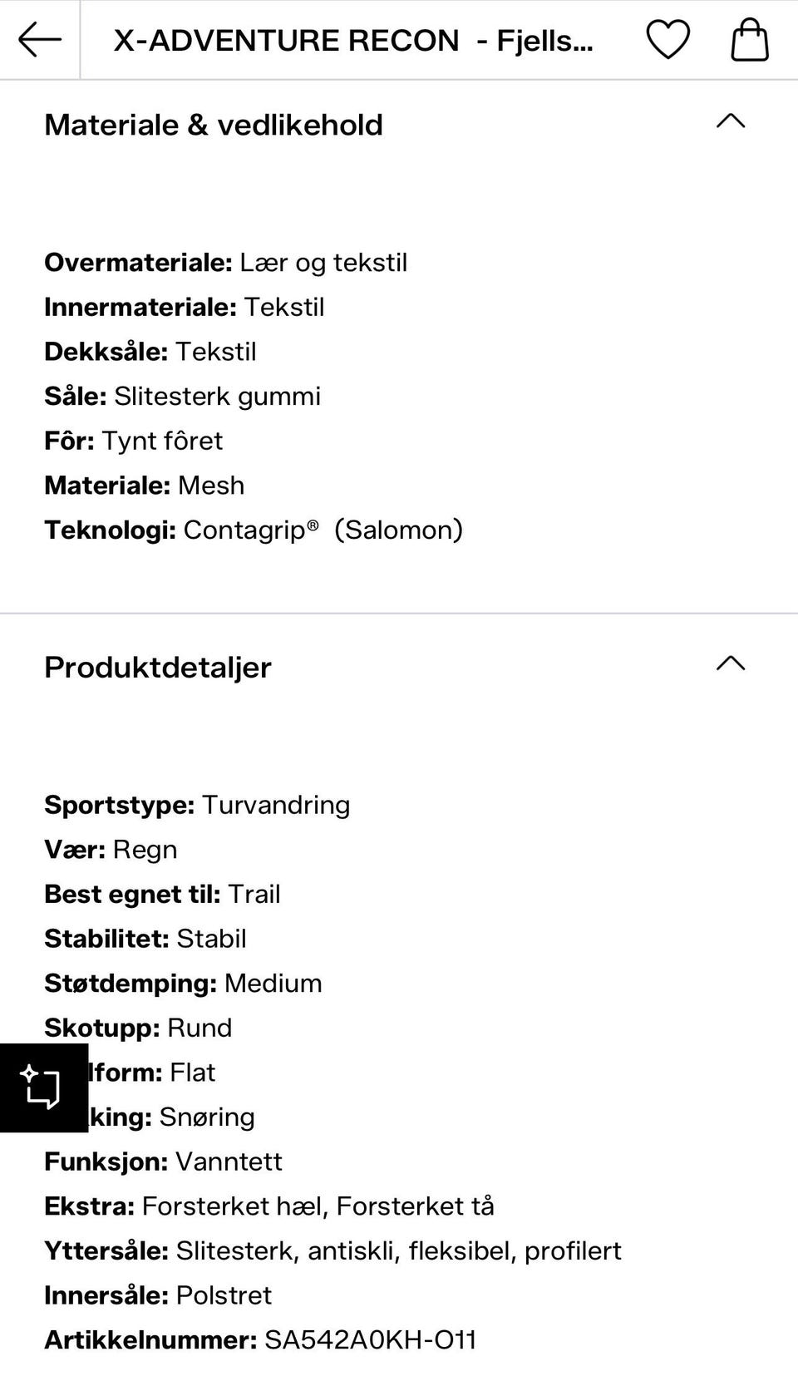798x1376 pixels.
Task: Tap the Innersåle Polstret line
Action: 158,1295
